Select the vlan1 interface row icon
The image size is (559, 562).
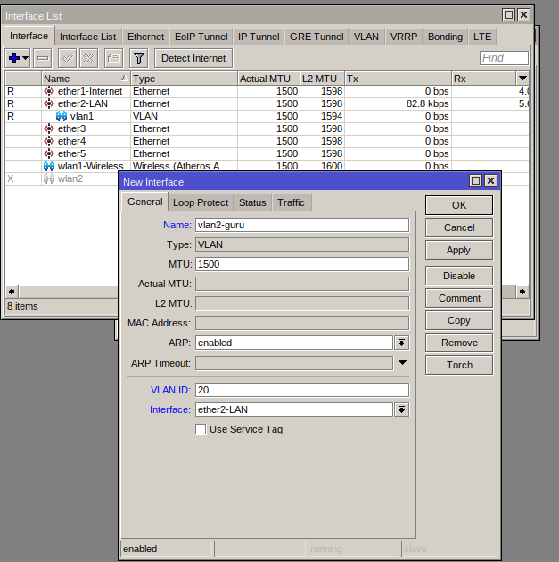[x=61, y=116]
